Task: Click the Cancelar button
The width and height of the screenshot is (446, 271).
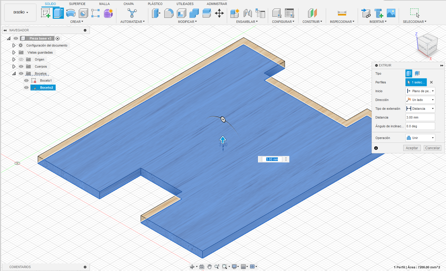Action: click(433, 148)
